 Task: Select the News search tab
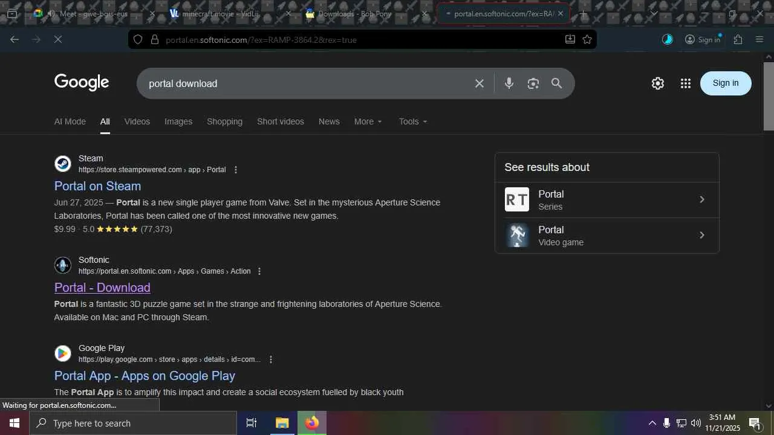(x=329, y=121)
